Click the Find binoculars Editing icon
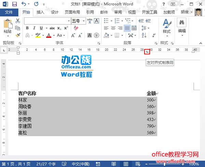 point(182,22)
